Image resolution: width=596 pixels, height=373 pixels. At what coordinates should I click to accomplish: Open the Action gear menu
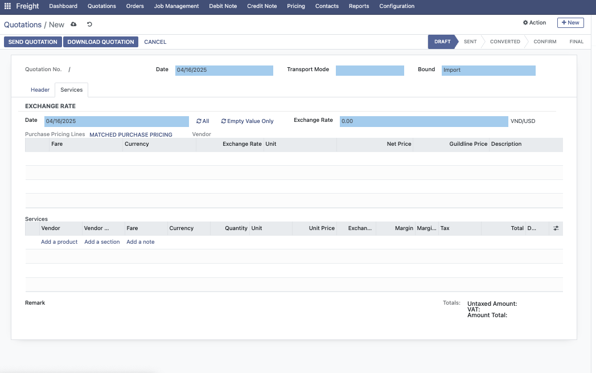click(534, 23)
